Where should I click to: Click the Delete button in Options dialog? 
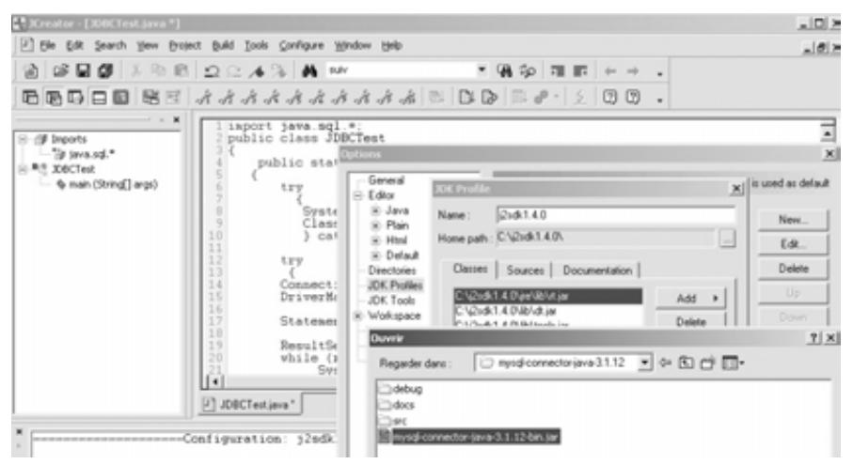click(x=793, y=269)
